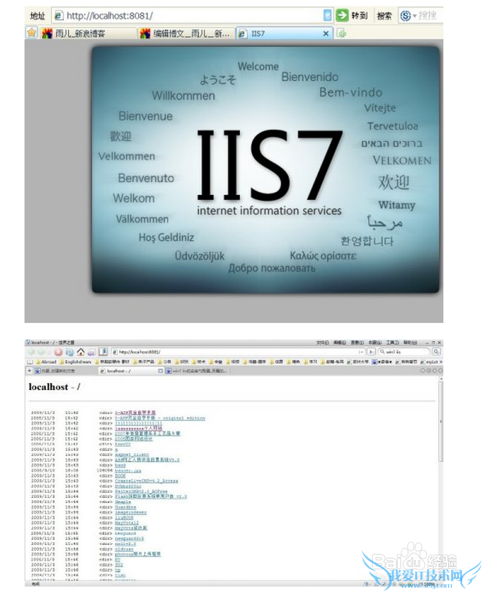This screenshot has height=594, width=485.
Task: Open the 工具(T) menu in lower browser
Action: (392, 342)
